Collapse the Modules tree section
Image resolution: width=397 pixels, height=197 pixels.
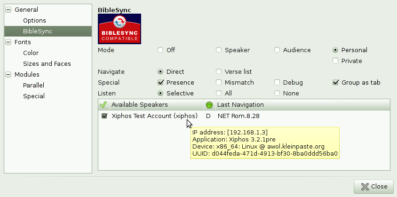pyautogui.click(x=8, y=74)
